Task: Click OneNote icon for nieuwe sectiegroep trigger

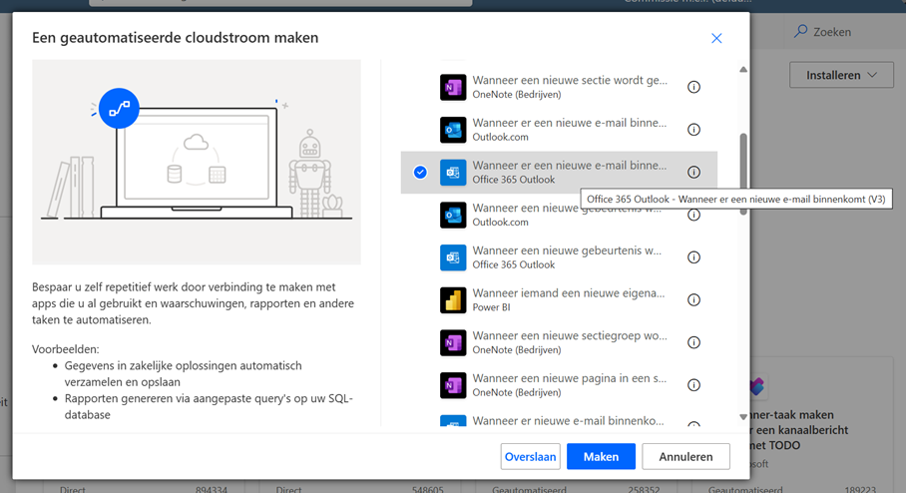Action: point(453,342)
